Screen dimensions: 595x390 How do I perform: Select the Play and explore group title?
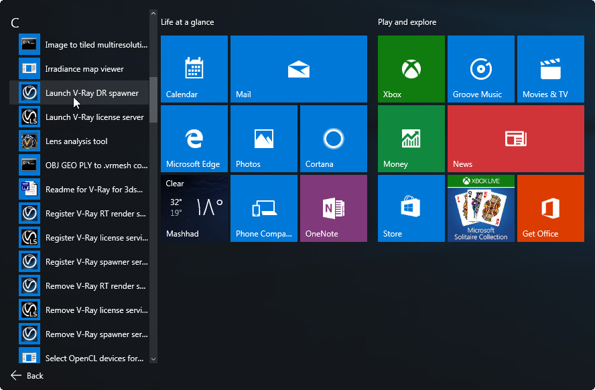coord(407,22)
